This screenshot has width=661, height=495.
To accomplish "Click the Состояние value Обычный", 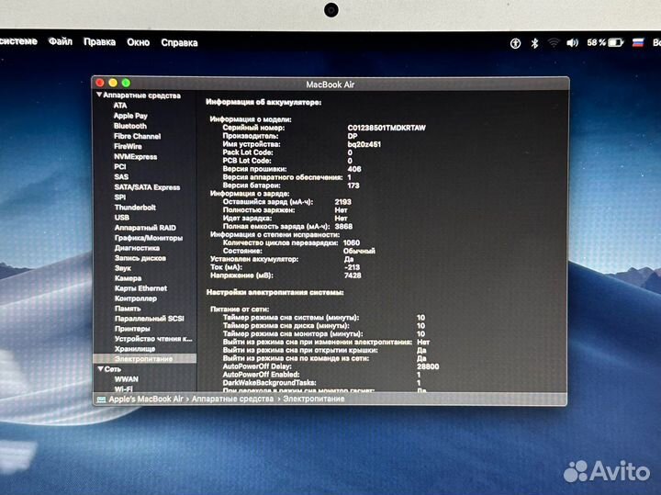I will point(359,251).
